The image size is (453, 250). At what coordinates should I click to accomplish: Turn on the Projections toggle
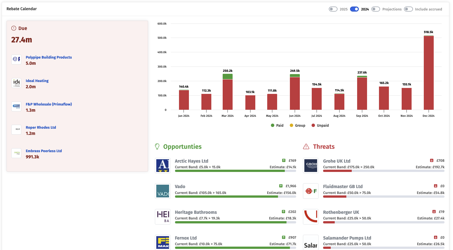pyautogui.click(x=376, y=9)
